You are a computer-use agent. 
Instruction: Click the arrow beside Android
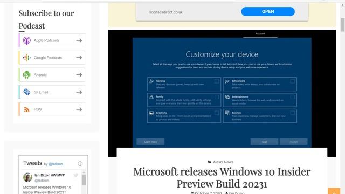tap(79, 75)
